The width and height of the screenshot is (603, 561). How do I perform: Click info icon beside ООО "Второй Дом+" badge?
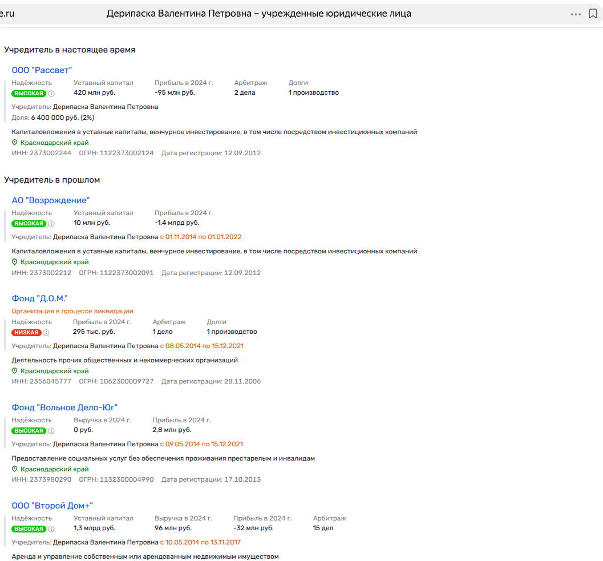coord(51,529)
